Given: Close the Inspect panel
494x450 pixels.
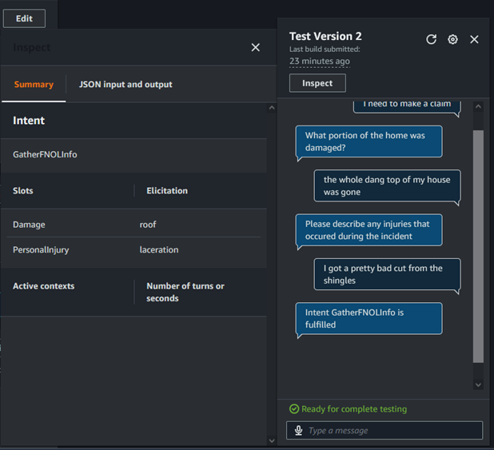Looking at the screenshot, I should pyautogui.click(x=256, y=47).
